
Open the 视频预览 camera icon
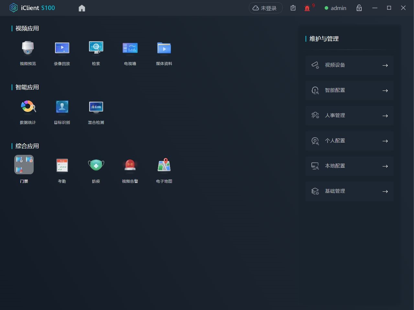tap(28, 48)
